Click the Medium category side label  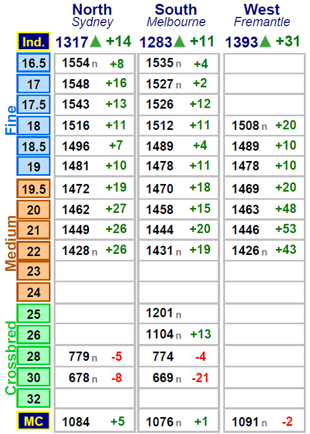10,243
